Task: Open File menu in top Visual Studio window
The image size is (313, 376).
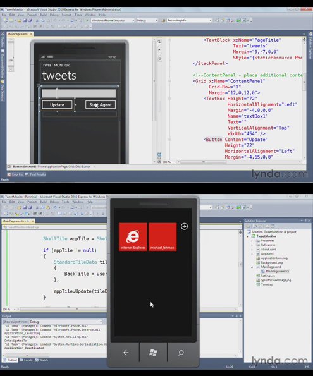Action: [4, 15]
